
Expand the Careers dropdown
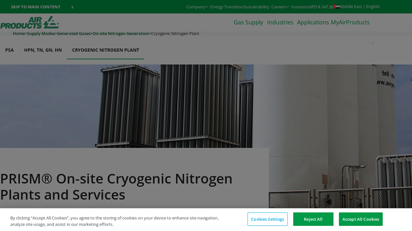point(280,7)
